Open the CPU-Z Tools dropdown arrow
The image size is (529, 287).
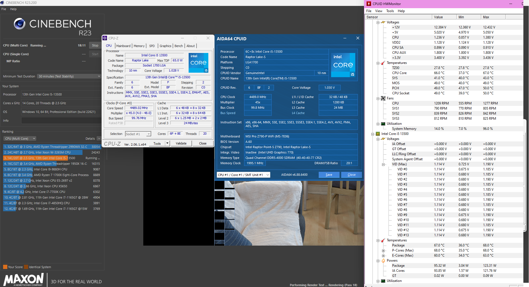pyautogui.click(x=167, y=143)
